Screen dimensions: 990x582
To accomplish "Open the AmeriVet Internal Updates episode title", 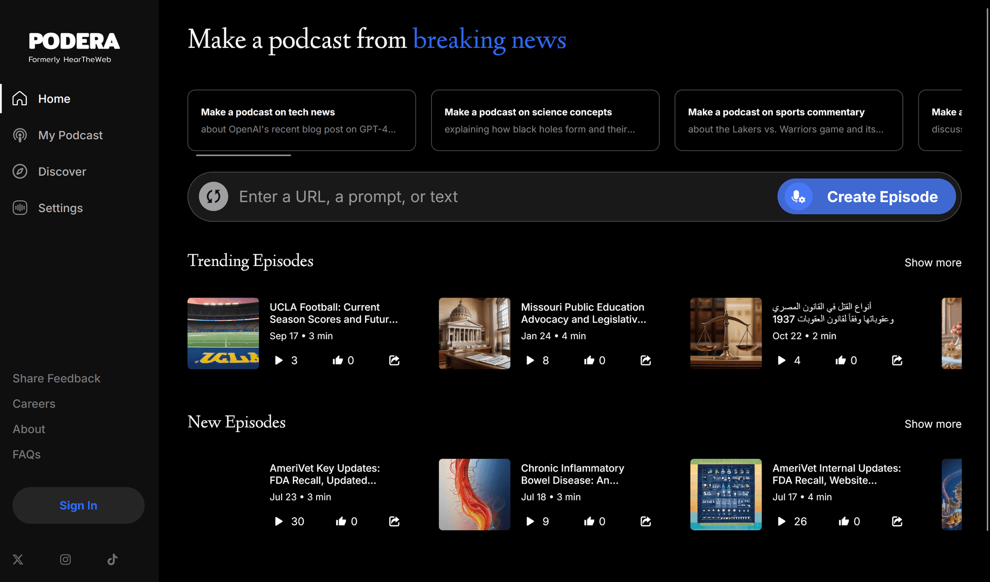I will click(836, 475).
